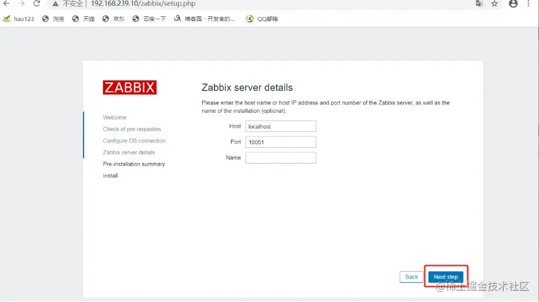The height and width of the screenshot is (302, 539).
Task: Click the address bar URL setup.php
Action: coord(143,4)
